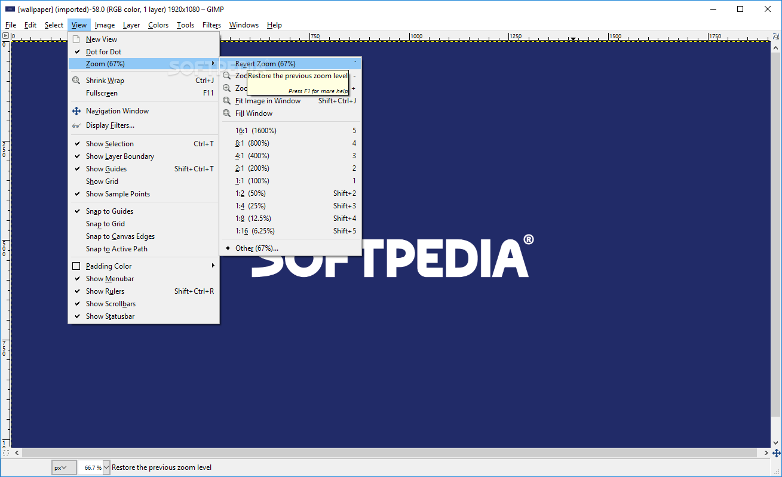Set zoom to 1:2 (50%)
The image size is (782, 477).
pyautogui.click(x=290, y=193)
